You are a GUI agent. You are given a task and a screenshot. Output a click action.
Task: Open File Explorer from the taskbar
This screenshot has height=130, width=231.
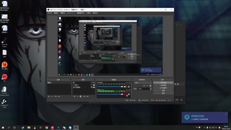(29, 128)
